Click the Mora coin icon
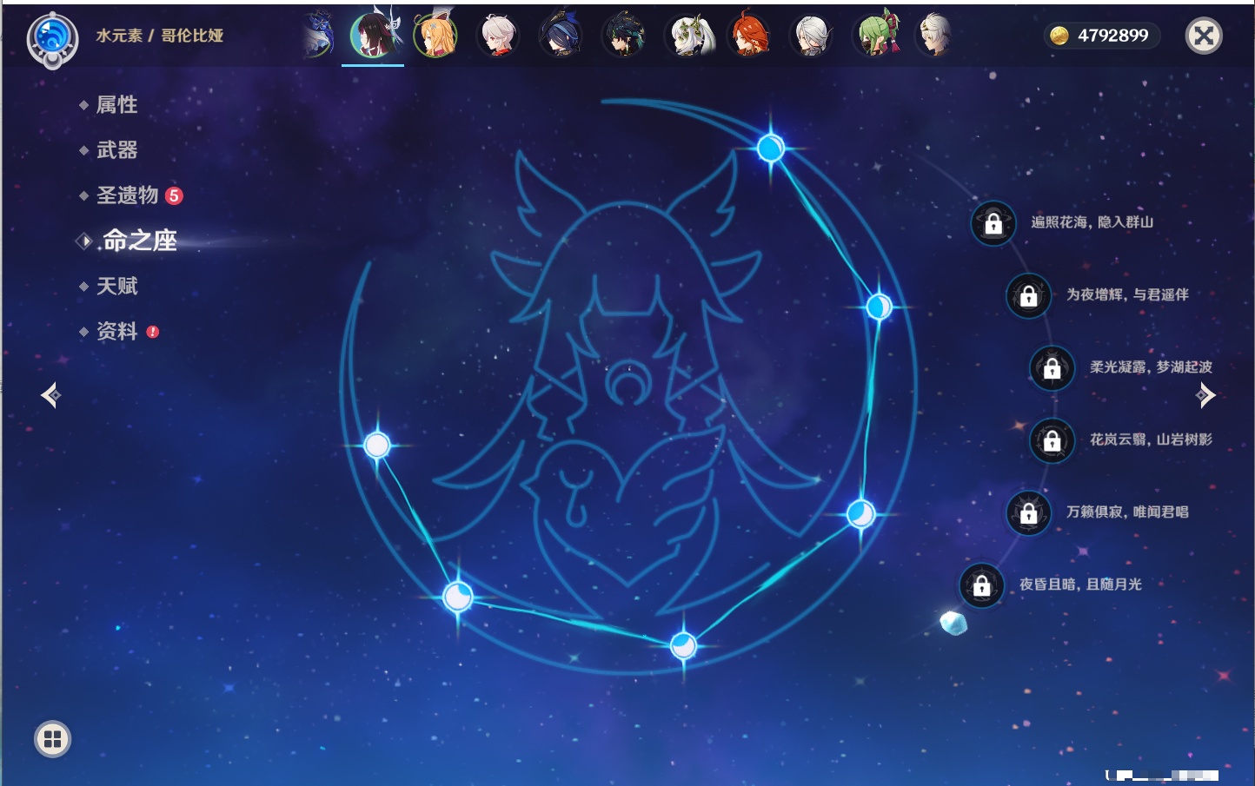This screenshot has width=1255, height=786. 1059,36
